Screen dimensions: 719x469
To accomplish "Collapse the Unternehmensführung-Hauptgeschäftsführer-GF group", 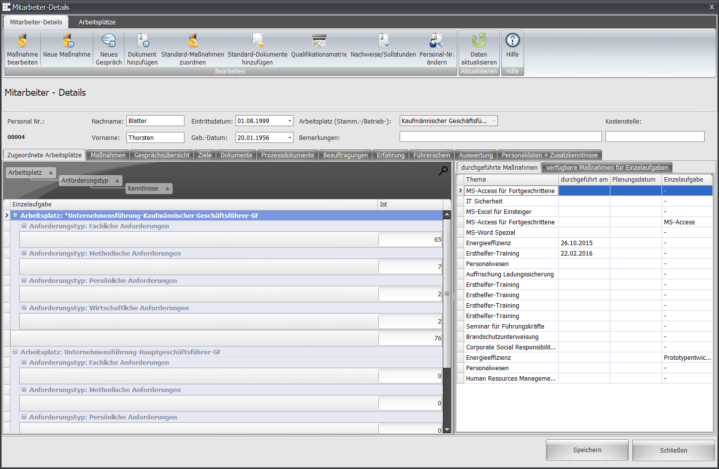I will [x=15, y=352].
